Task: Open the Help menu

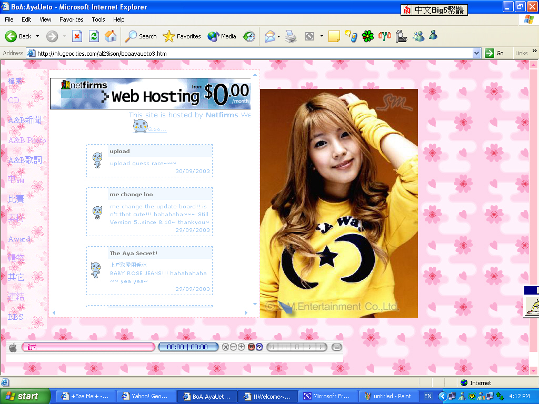Action: 118,19
